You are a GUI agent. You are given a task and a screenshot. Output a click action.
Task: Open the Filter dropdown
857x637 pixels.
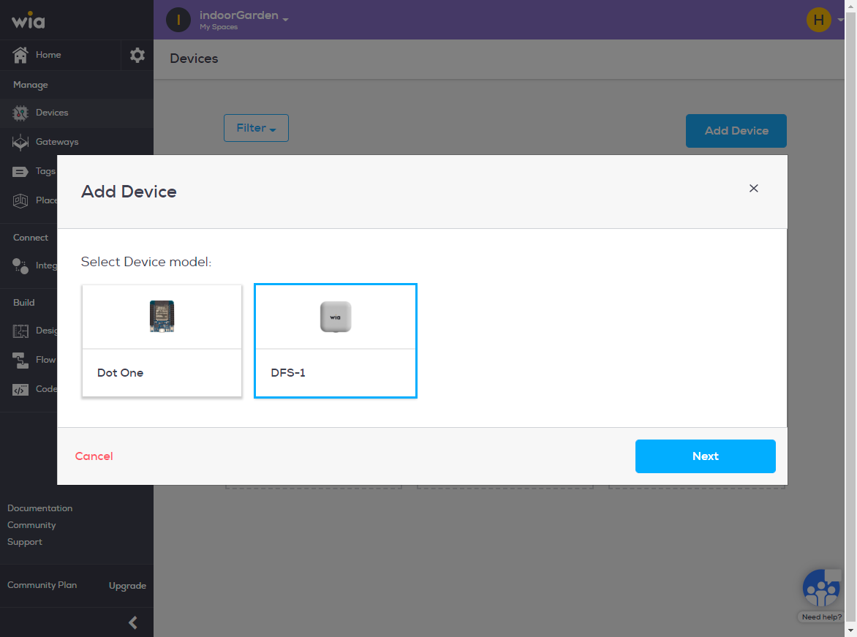[257, 128]
